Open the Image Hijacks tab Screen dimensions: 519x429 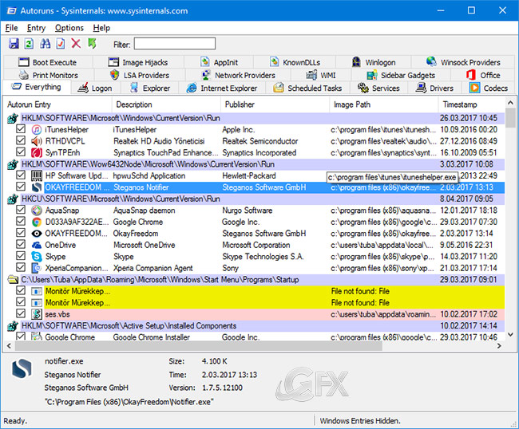[x=138, y=62]
